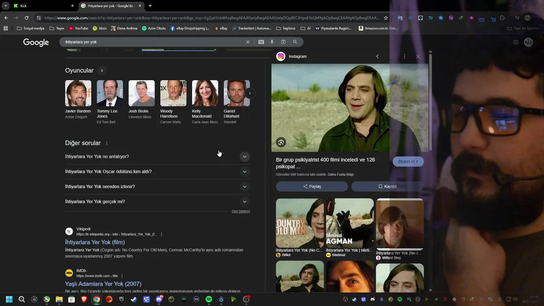This screenshot has width=544, height=306.
Task: Search inside the image with Lens icon
Action: (x=281, y=142)
